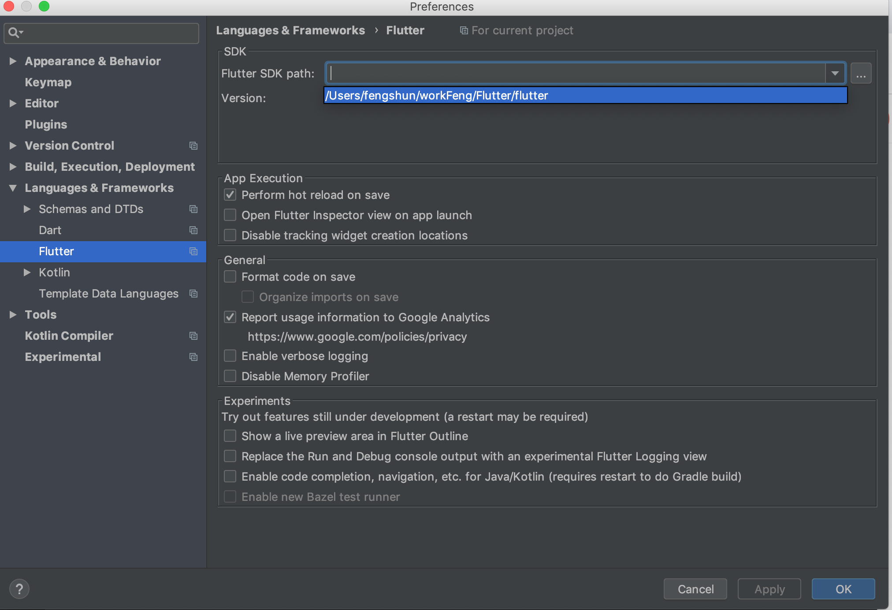Click project-level icon on Flutter row
This screenshot has width=892, height=610.
(193, 251)
